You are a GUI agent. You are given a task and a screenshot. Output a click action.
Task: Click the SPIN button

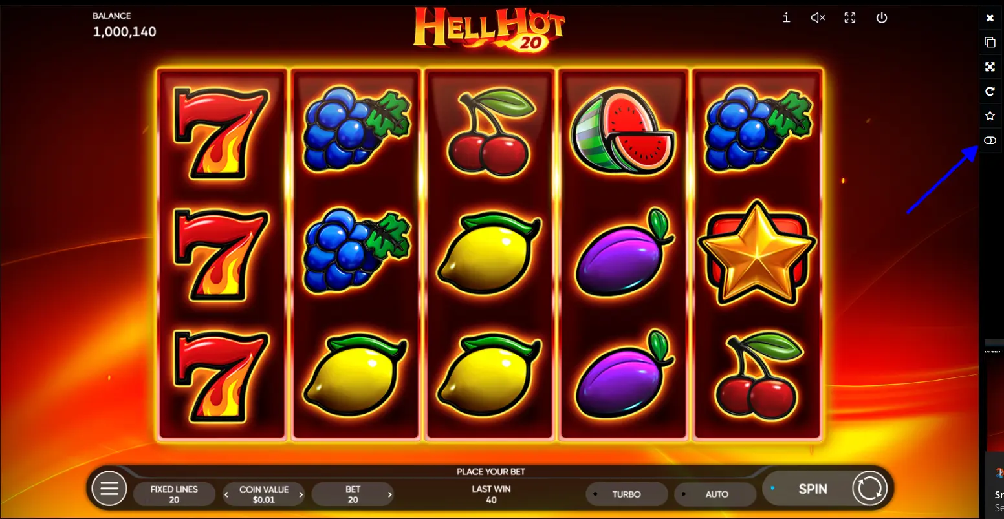coord(813,489)
